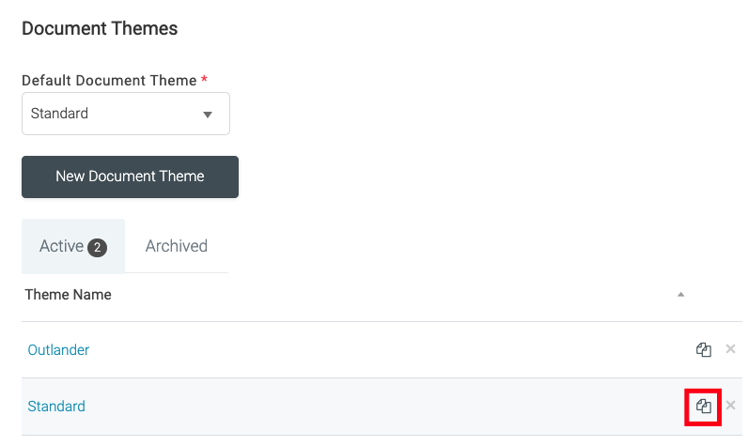The width and height of the screenshot is (748, 446).
Task: Create a New Document Theme
Action: click(130, 177)
